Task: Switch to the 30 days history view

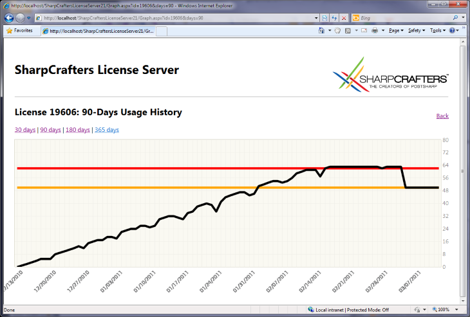Action: tap(25, 130)
